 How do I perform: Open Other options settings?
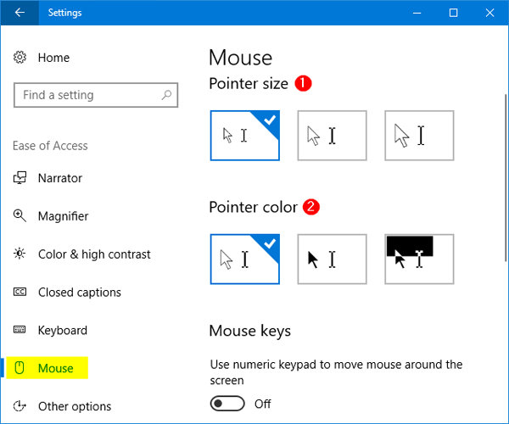[x=75, y=406]
